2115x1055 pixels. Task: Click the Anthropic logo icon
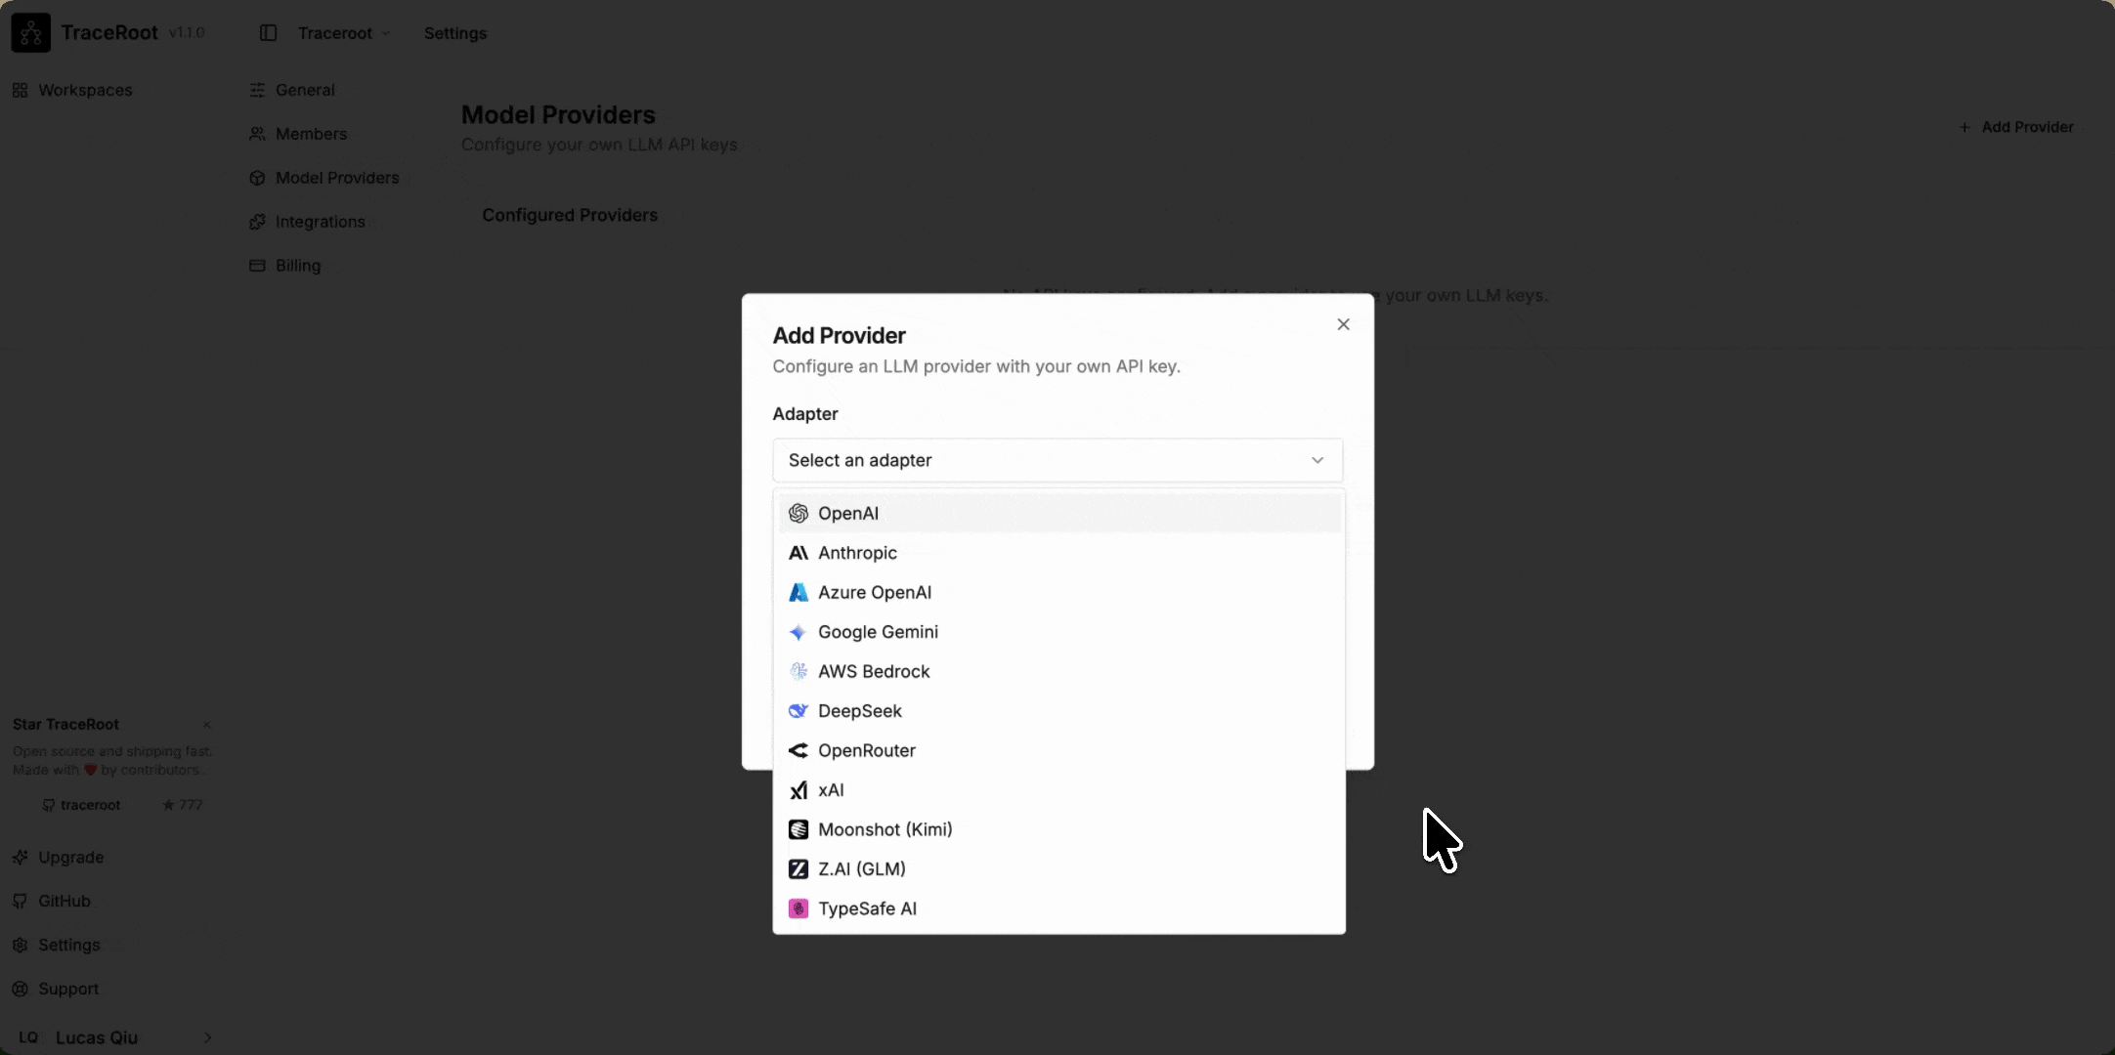(x=799, y=553)
